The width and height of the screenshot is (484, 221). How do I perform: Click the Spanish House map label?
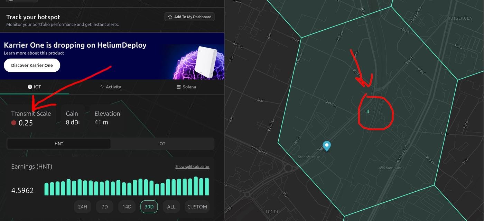309,157
